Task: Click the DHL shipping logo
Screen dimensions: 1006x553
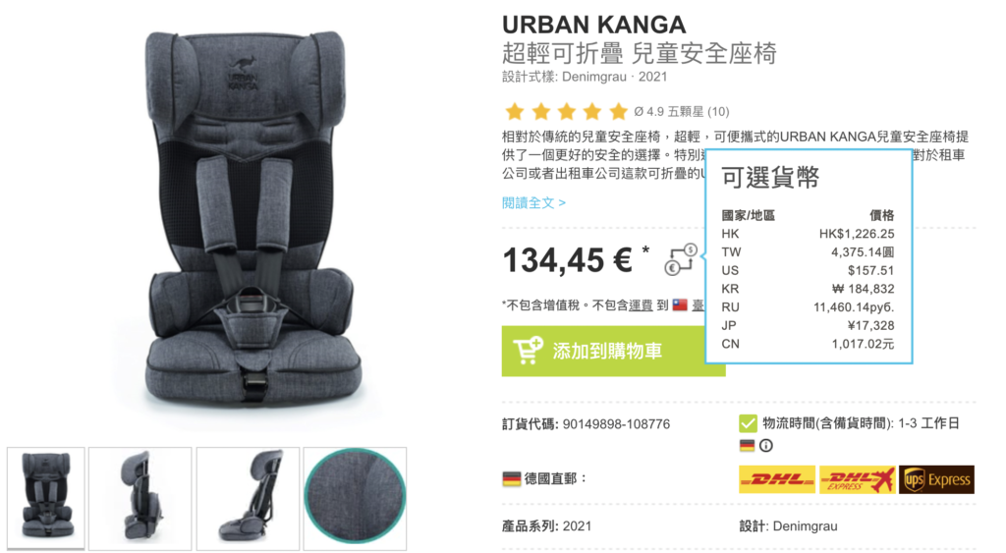Action: (x=777, y=479)
